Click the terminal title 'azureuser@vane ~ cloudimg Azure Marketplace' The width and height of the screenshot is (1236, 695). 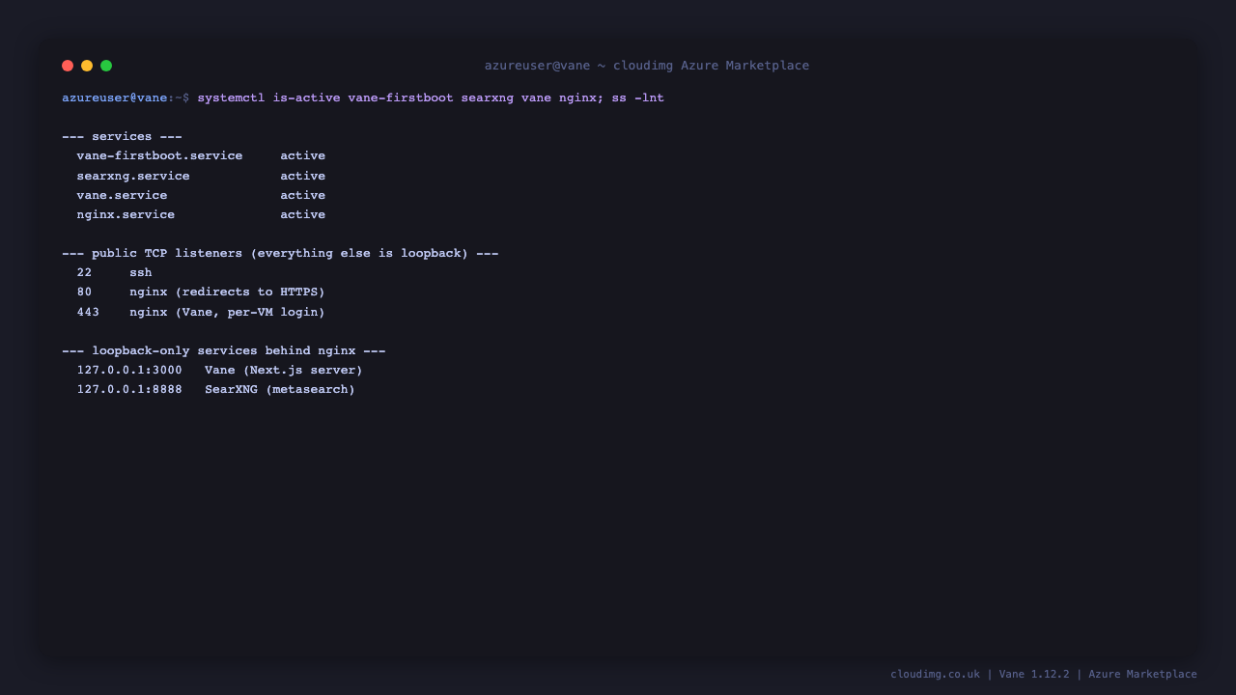(647, 66)
